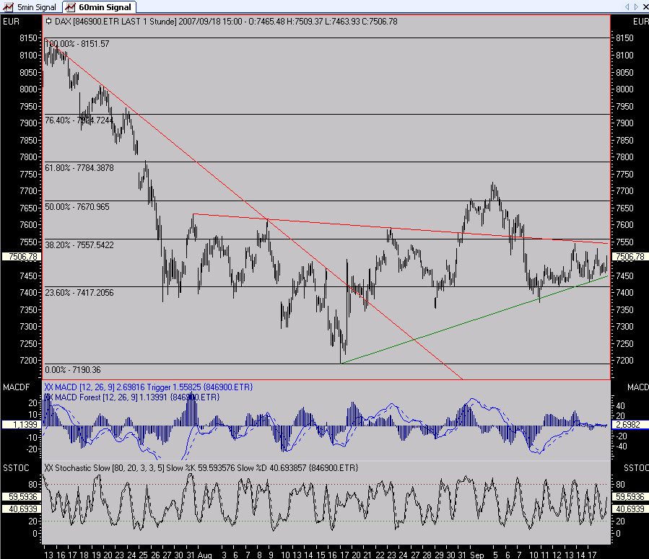This screenshot has height=559, width=649.
Task: Select the 61.80% - 7784.3878 Fibonacci label
Action: point(79,168)
